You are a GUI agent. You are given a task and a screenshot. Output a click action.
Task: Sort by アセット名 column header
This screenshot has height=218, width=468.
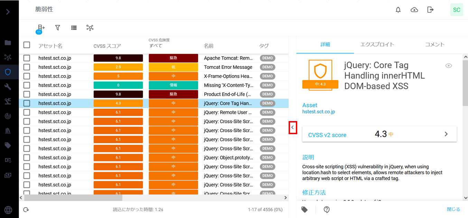click(x=50, y=46)
